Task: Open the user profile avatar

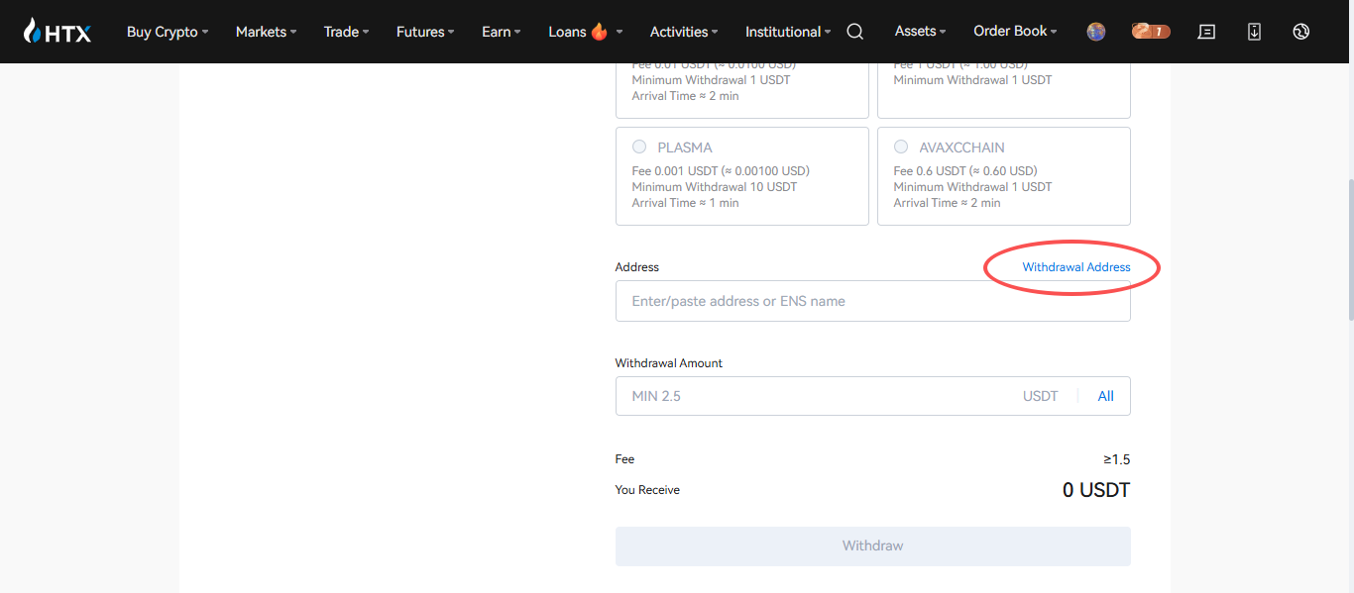Action: [x=1095, y=32]
